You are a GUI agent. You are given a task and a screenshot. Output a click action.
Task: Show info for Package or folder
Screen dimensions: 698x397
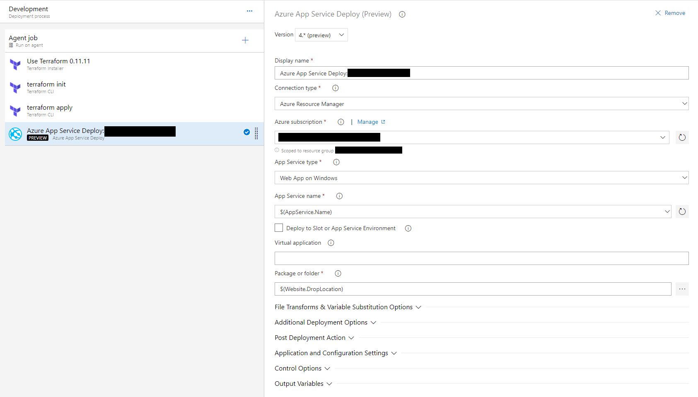pos(338,274)
